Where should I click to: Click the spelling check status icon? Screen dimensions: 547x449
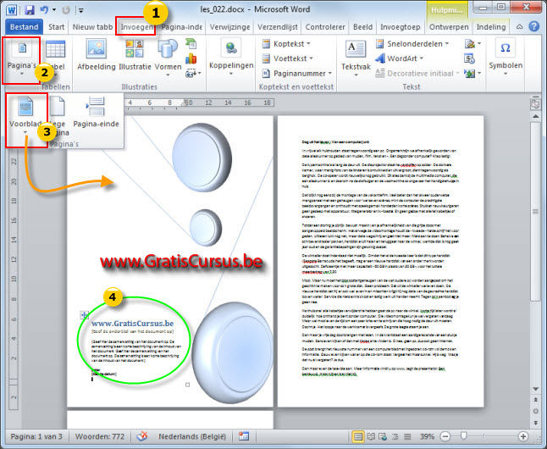pos(142,436)
